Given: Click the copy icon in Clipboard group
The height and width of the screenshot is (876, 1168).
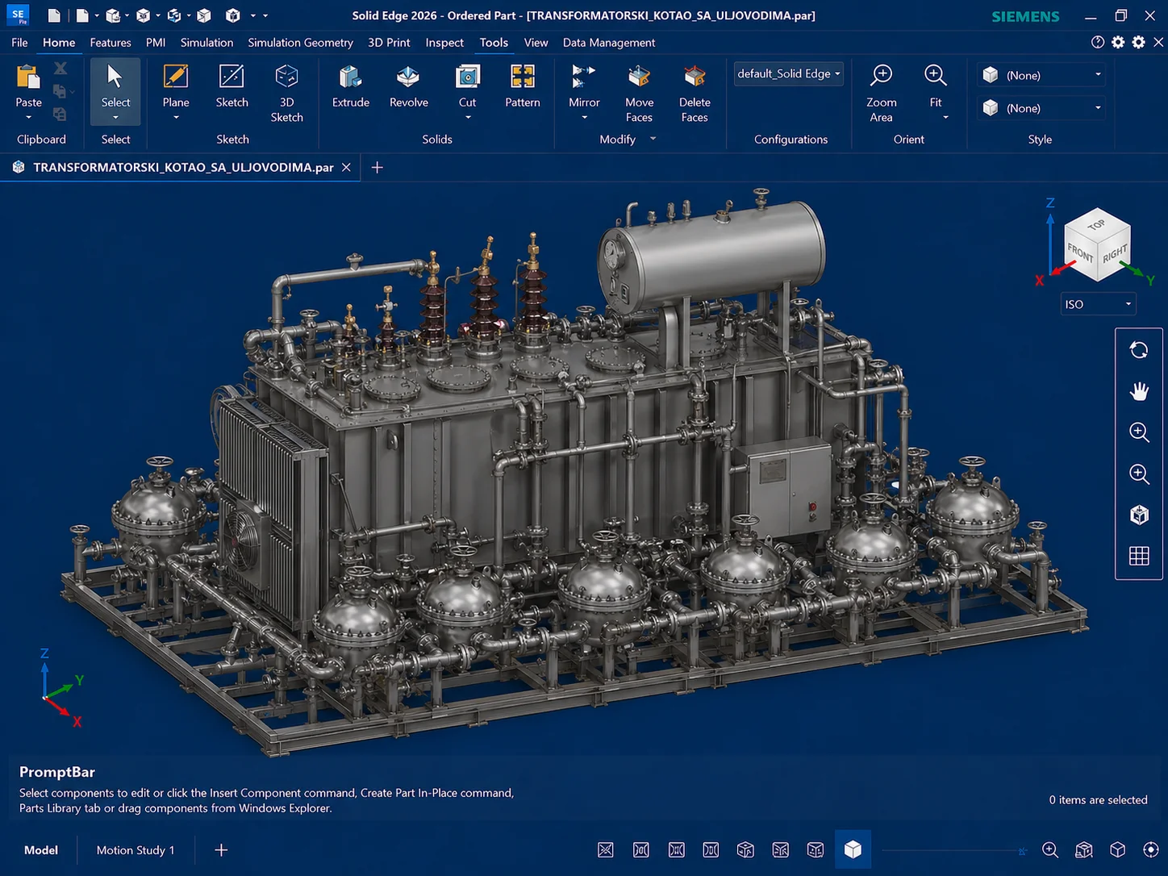Looking at the screenshot, I should tap(60, 91).
